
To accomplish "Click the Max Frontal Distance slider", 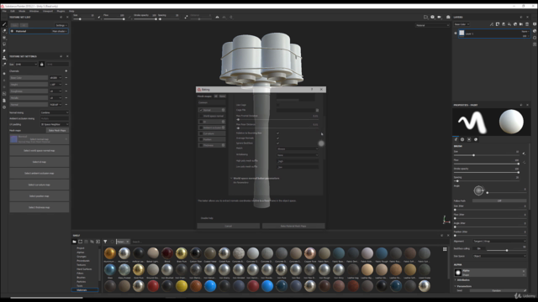I will (277, 119).
